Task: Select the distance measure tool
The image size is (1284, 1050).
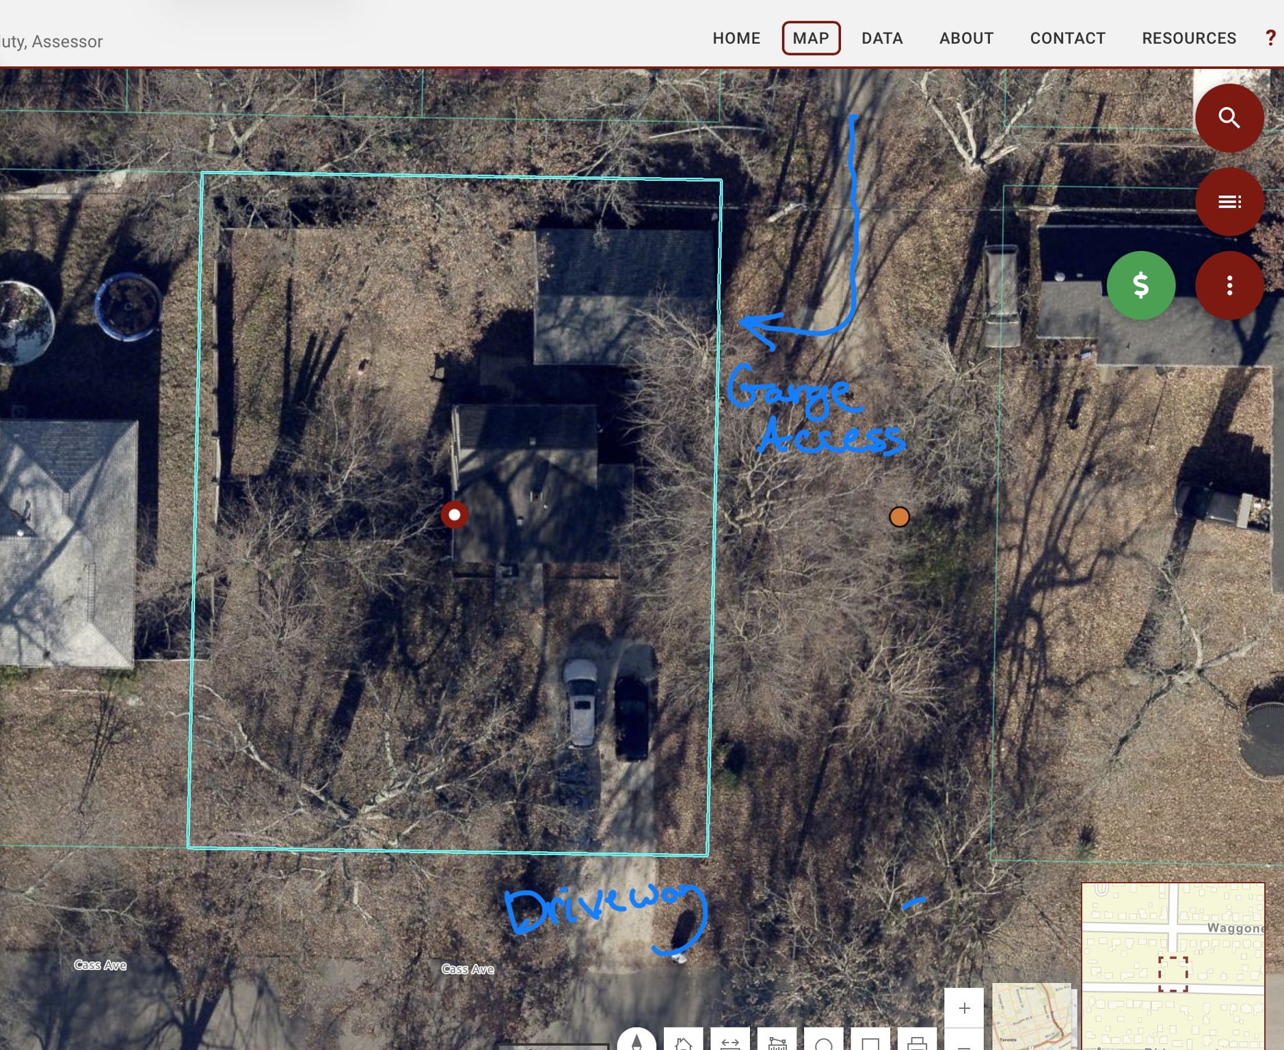Action: 731,1042
